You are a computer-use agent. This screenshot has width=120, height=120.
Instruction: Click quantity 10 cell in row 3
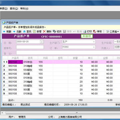click(75, 70)
